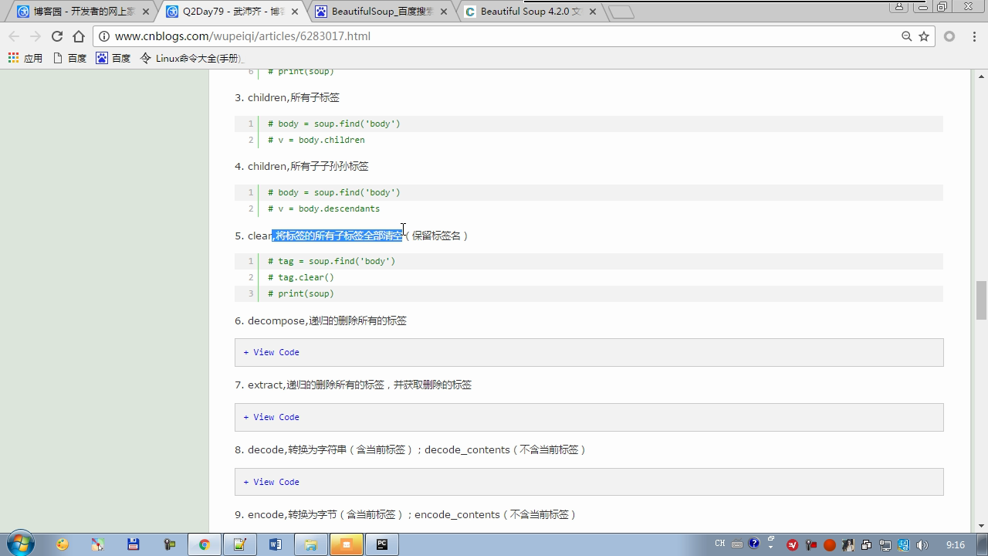Screen dimensions: 988x556
Task: Expand View Code under decode section
Action: click(272, 482)
